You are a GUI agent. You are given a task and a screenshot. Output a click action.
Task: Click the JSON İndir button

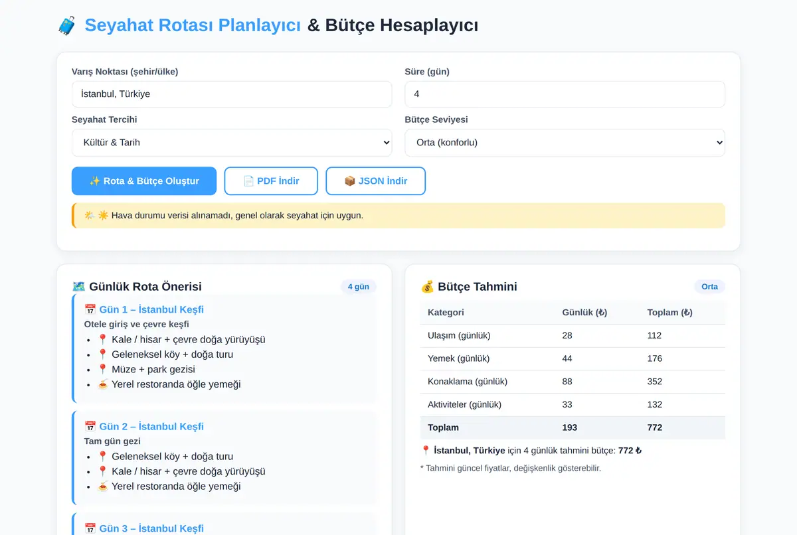pyautogui.click(x=376, y=181)
